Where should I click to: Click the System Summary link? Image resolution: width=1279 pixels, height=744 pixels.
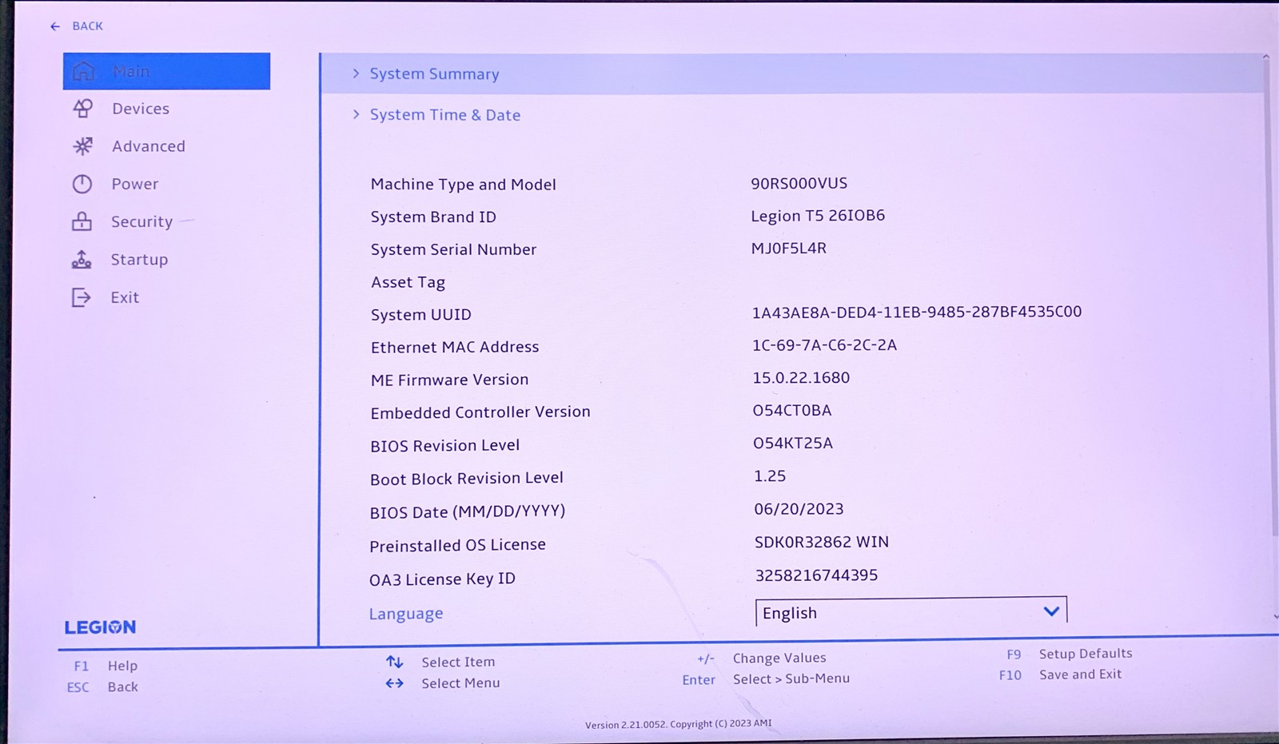tap(434, 74)
